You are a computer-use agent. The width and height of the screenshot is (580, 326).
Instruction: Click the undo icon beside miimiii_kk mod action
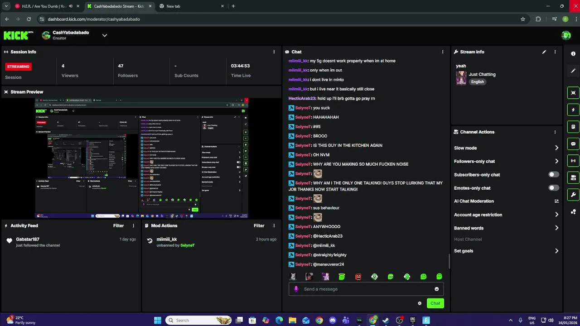[150, 241]
